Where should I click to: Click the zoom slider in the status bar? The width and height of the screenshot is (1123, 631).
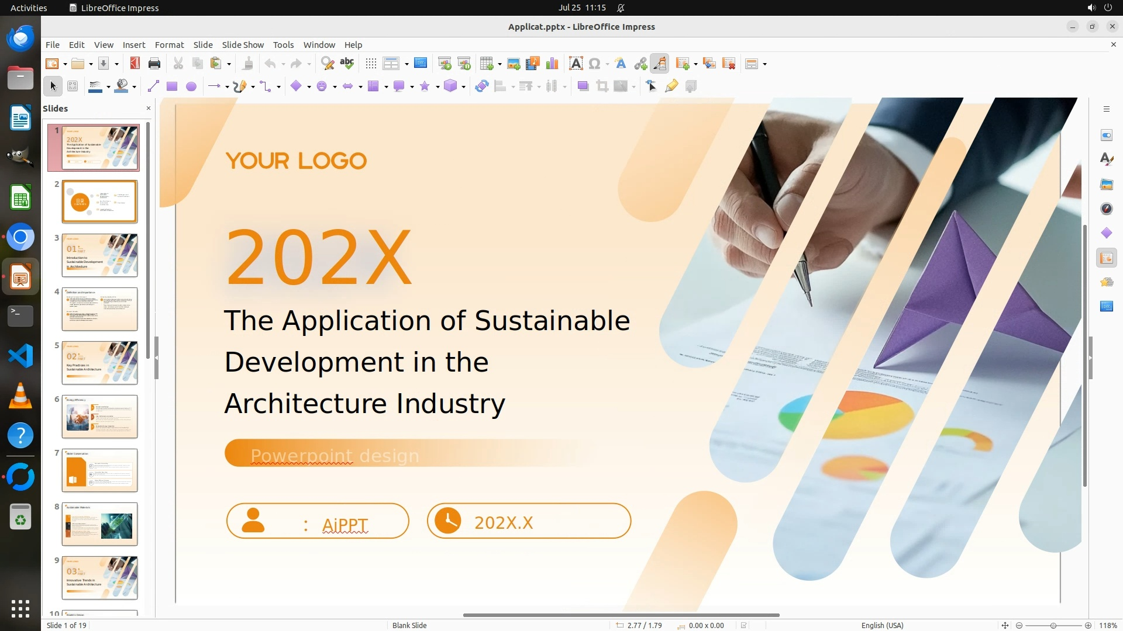1053,625
